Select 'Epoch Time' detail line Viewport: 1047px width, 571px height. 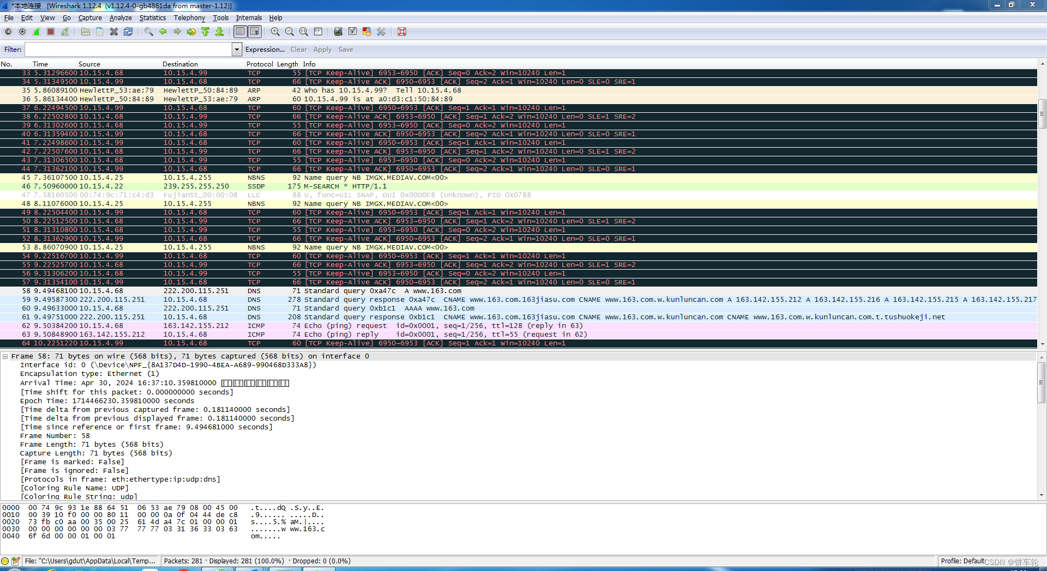tap(107, 401)
